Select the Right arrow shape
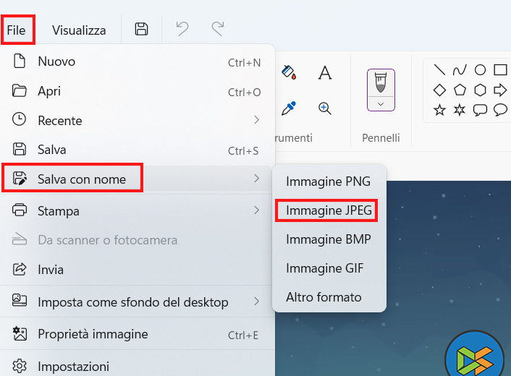The image size is (511, 376). [500, 90]
